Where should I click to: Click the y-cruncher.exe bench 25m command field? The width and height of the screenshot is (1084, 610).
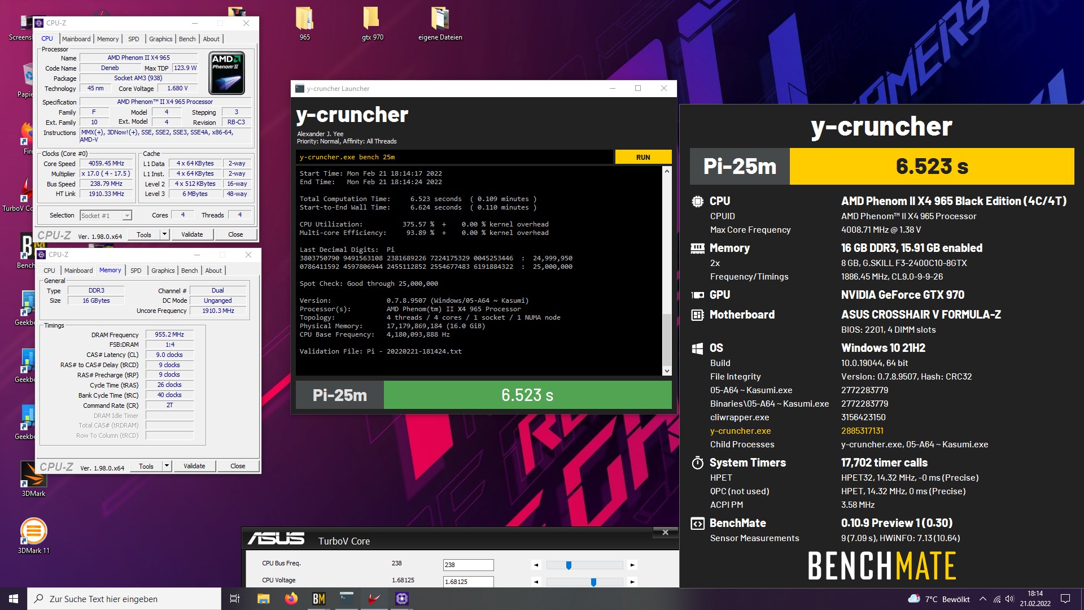click(x=454, y=157)
